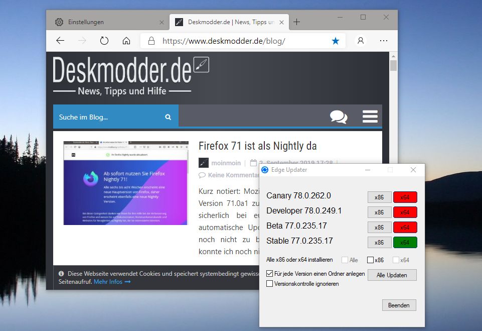Viewport: 482px width, 331px height.
Task: Click the 'Developer 78.0.249.1' version label
Action: [304, 211]
